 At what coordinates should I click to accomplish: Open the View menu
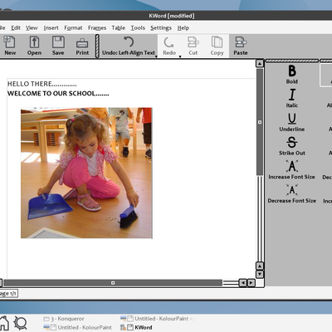coord(32,28)
